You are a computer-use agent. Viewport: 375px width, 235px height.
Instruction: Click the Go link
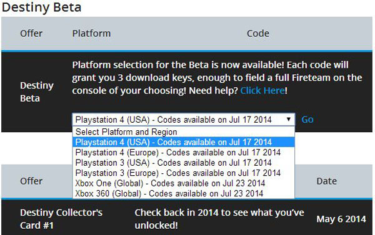tap(307, 120)
